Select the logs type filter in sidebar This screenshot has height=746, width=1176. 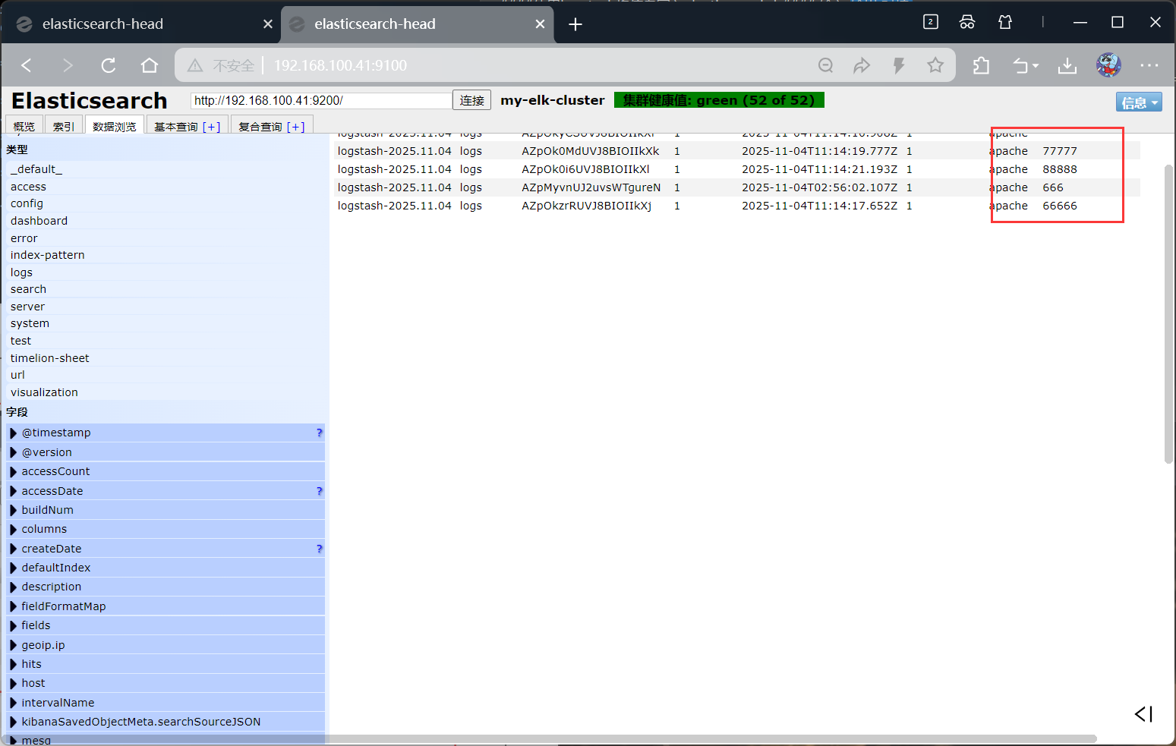coord(166,272)
